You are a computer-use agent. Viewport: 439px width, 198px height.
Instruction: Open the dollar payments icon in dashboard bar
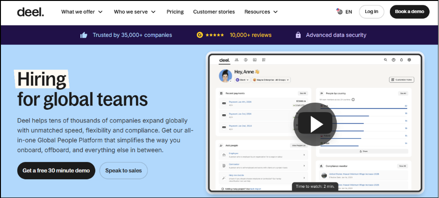click(245, 60)
